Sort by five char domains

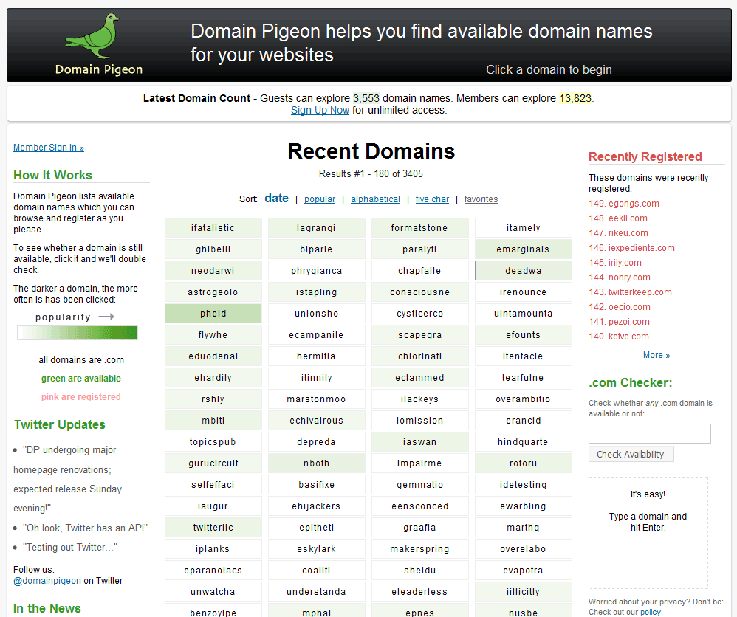click(432, 199)
